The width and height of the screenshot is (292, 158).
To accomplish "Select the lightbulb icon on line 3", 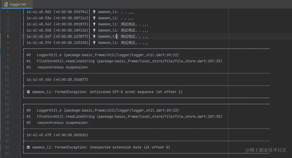I will click(94, 24).
